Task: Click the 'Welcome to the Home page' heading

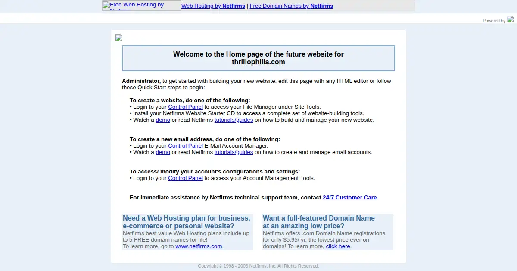Action: pos(258,58)
